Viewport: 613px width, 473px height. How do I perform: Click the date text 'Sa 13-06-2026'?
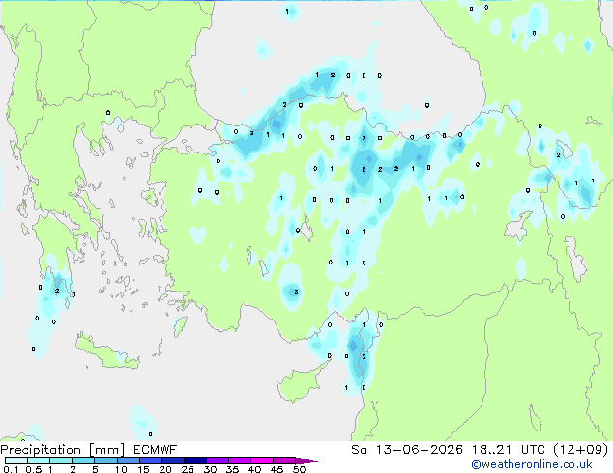click(x=407, y=450)
